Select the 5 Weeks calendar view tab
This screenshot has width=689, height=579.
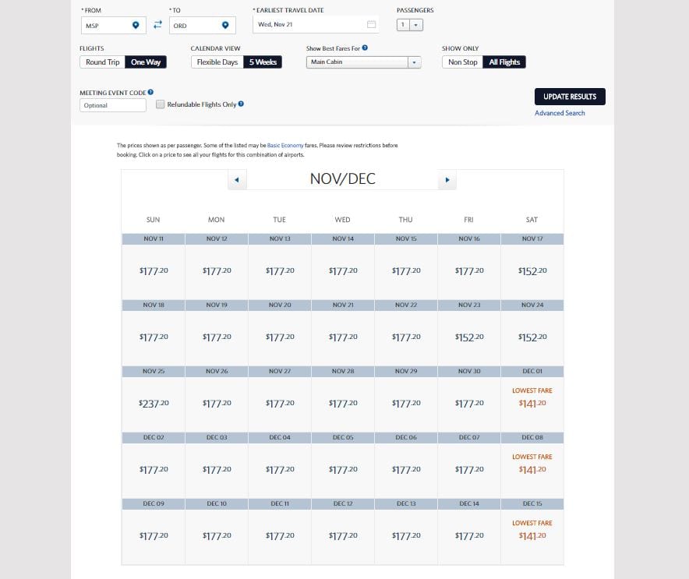pyautogui.click(x=263, y=62)
